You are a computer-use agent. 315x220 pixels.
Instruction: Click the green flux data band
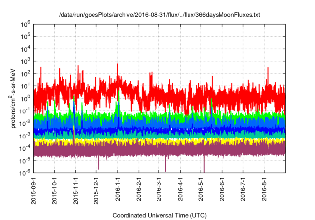pos(148,117)
